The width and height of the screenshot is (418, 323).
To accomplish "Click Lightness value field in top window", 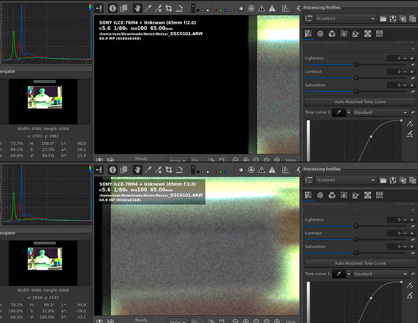I will (x=394, y=58).
